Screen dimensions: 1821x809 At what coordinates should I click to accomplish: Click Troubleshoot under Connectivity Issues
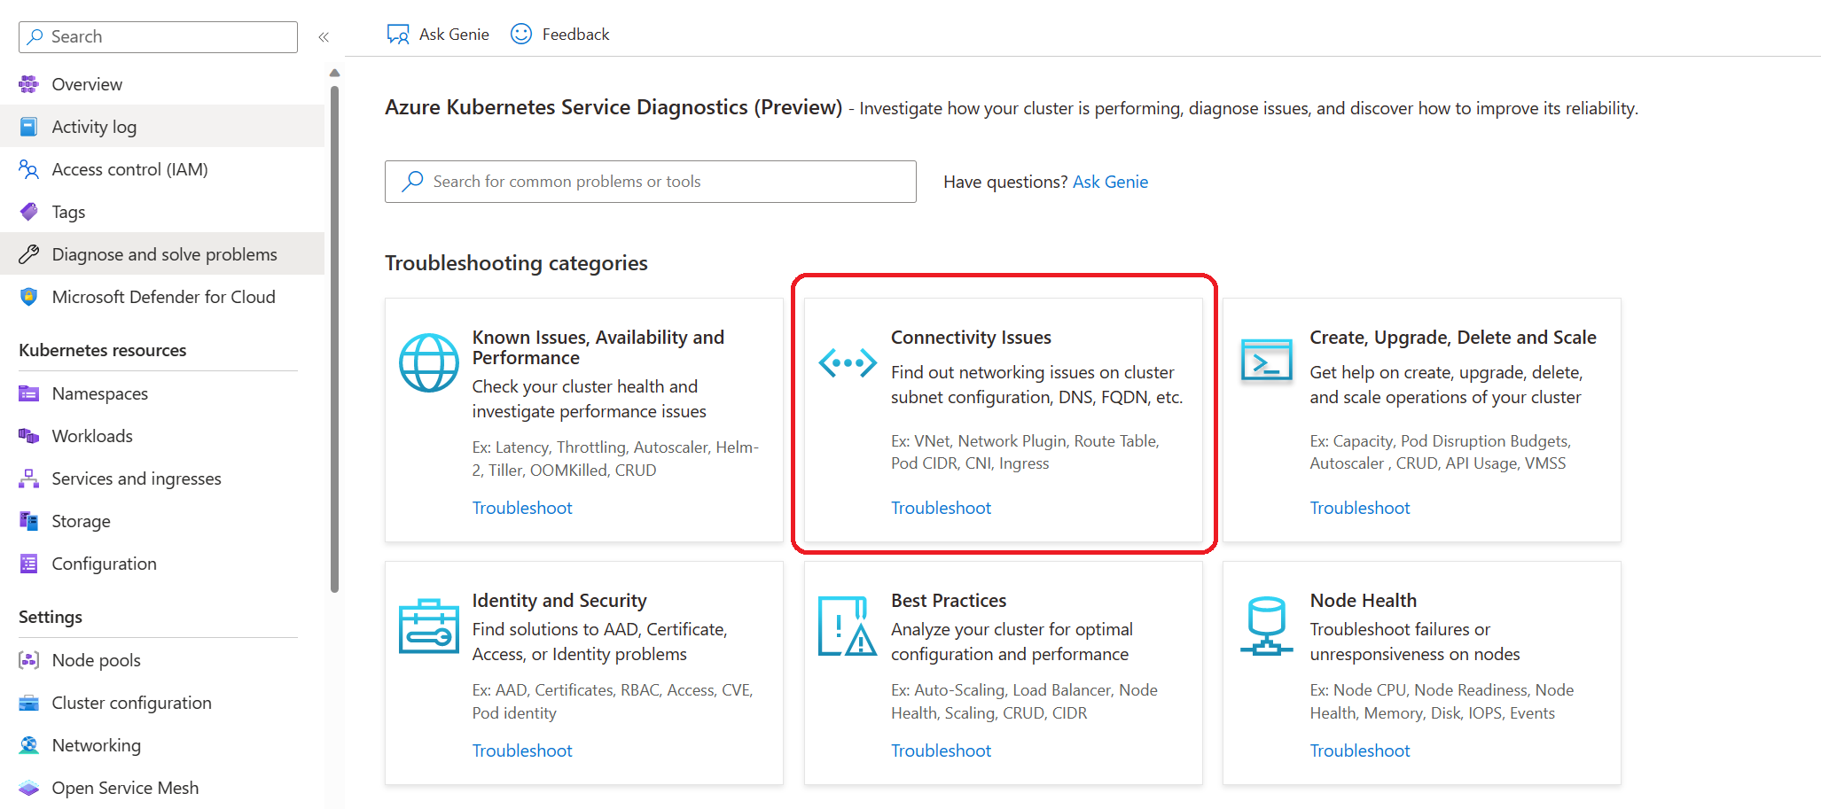[x=942, y=507]
